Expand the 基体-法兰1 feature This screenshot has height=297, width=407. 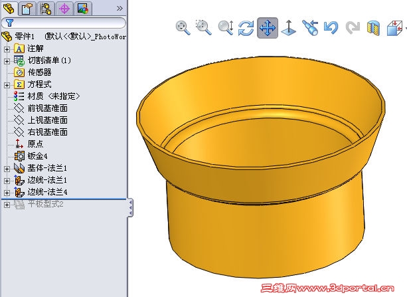[7, 169]
